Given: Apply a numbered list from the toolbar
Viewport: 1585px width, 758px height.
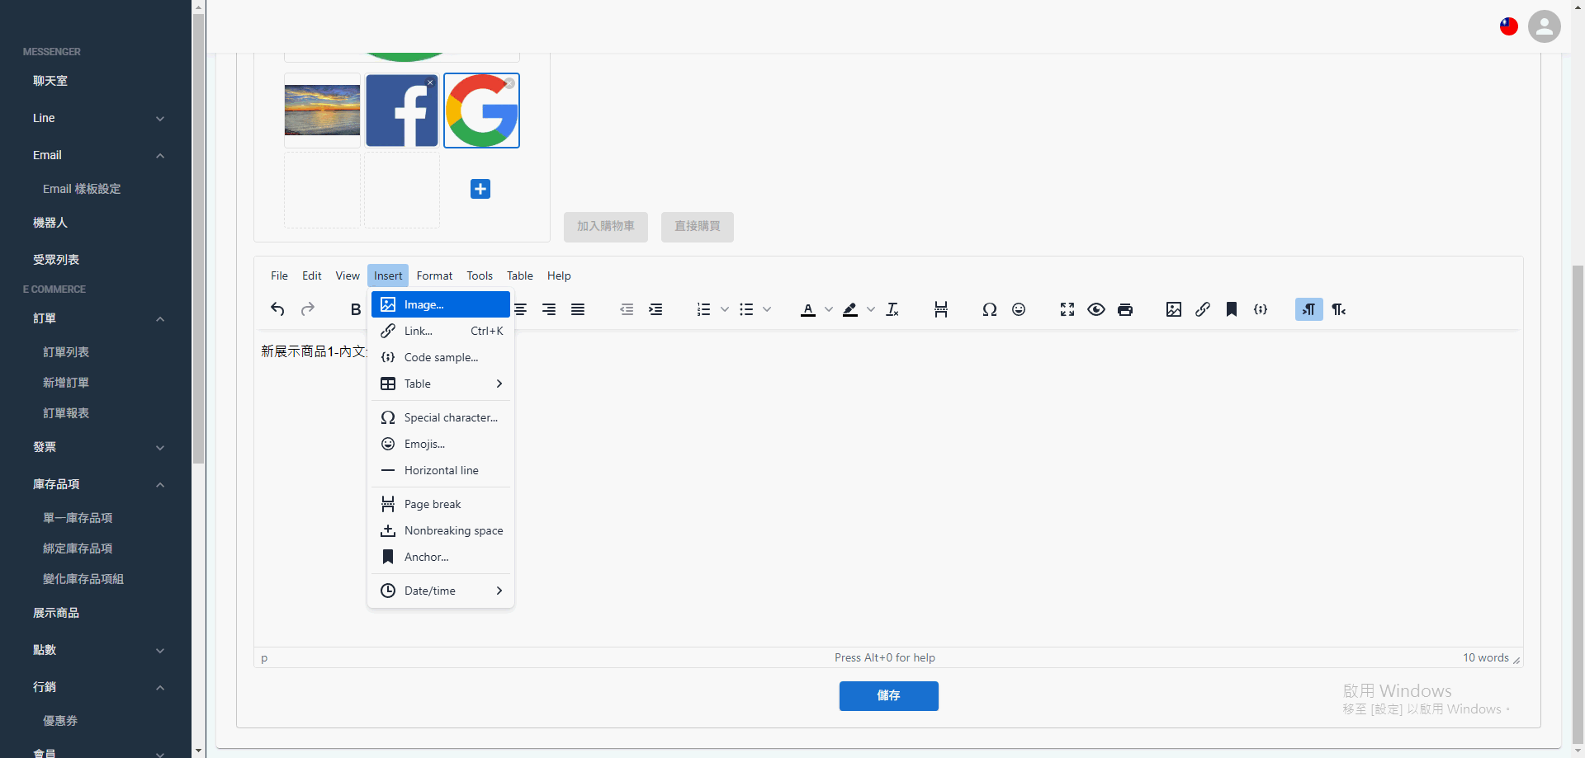Looking at the screenshot, I should pos(703,309).
